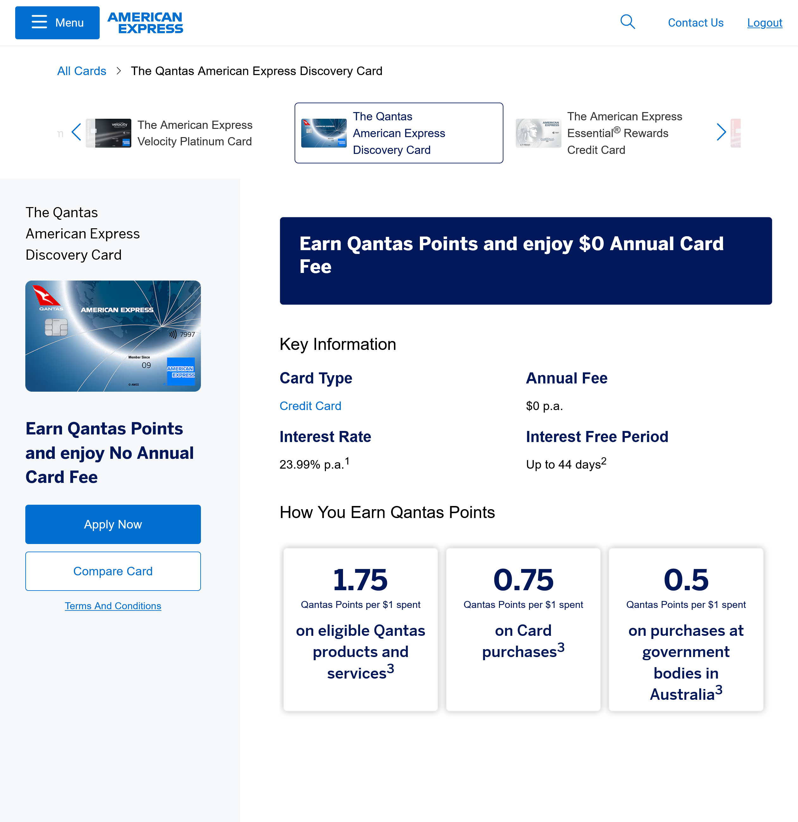Click the Apply Now button
This screenshot has width=798, height=822.
click(x=113, y=524)
